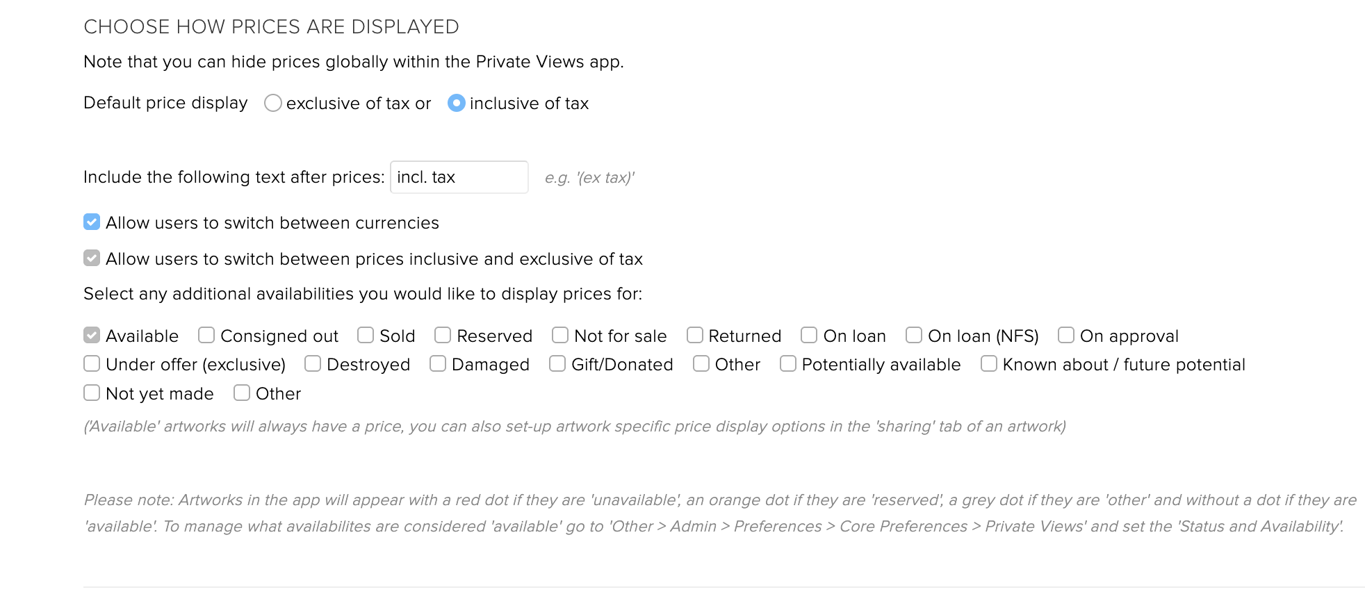Image resolution: width=1365 pixels, height=592 pixels.
Task: Select the exclusive of tax radio button
Action: tap(273, 104)
